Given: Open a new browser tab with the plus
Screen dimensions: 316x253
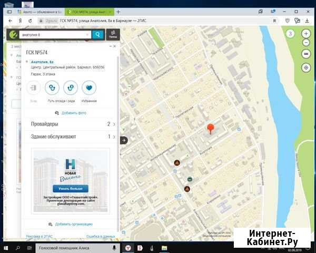Looking at the screenshot, I should [x=118, y=12].
